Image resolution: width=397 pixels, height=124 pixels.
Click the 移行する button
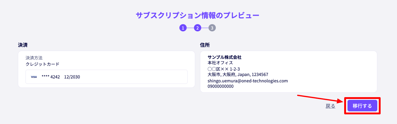click(362, 106)
